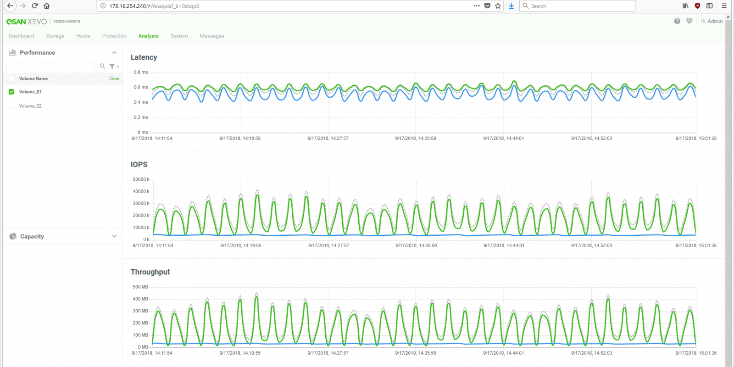The image size is (734, 367).
Task: Open page actions three-dot menu
Action: pyautogui.click(x=477, y=6)
